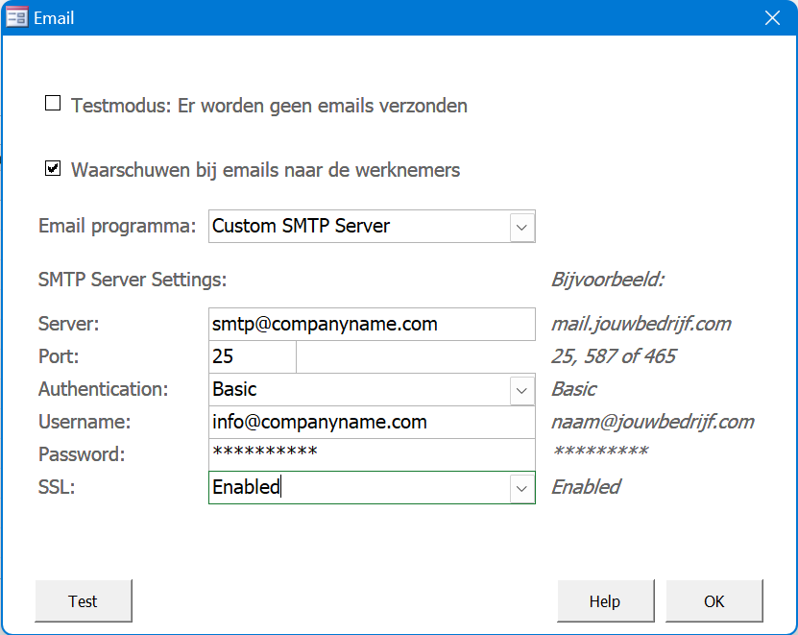Click the Enabled value in SSL box

point(357,488)
